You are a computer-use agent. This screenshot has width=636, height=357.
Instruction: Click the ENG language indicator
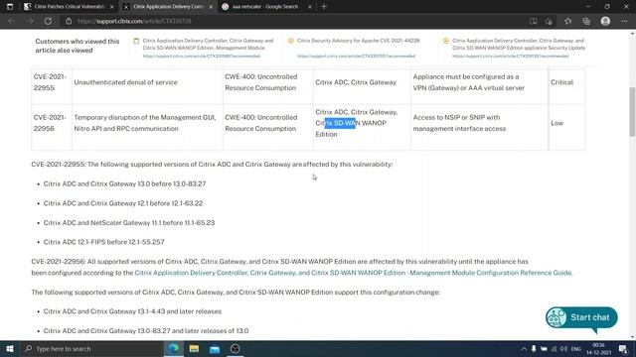(576, 348)
